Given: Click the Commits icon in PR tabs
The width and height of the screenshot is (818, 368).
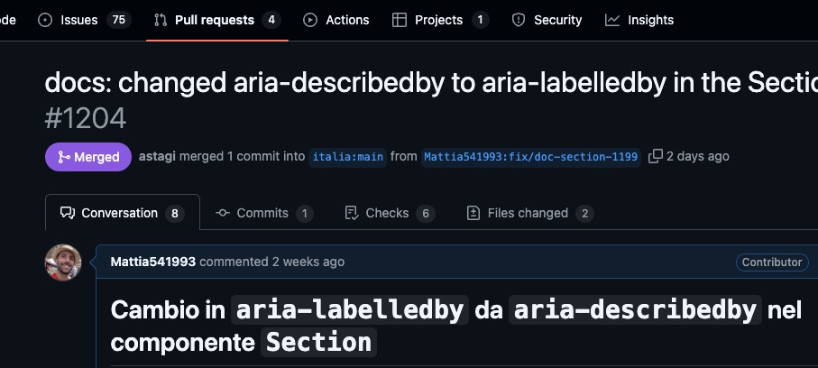Looking at the screenshot, I should pos(223,213).
